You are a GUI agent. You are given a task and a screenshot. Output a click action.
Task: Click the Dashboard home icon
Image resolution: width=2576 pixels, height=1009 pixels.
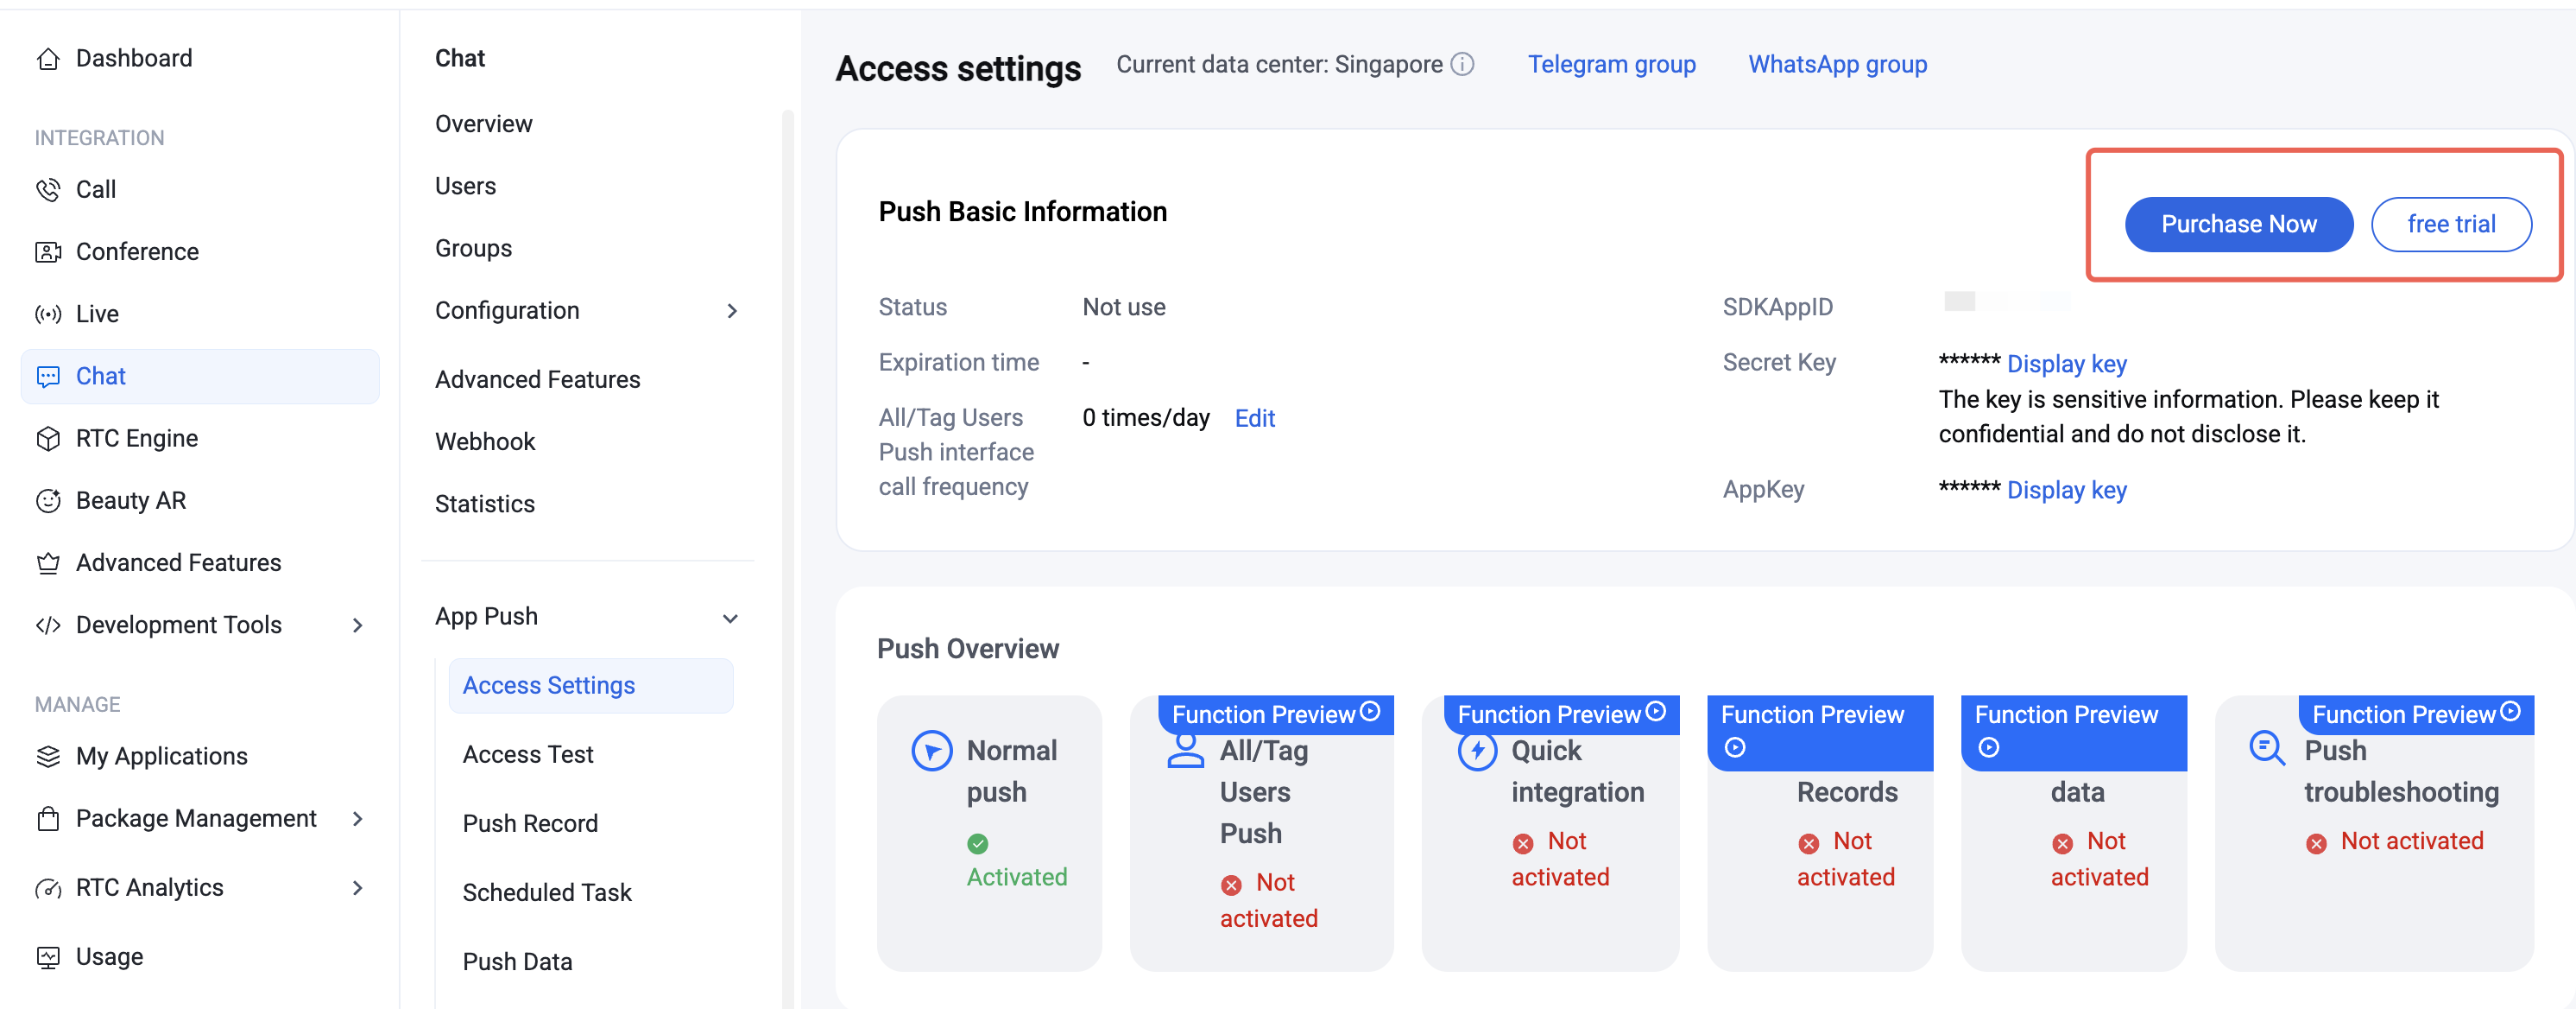pyautogui.click(x=48, y=59)
